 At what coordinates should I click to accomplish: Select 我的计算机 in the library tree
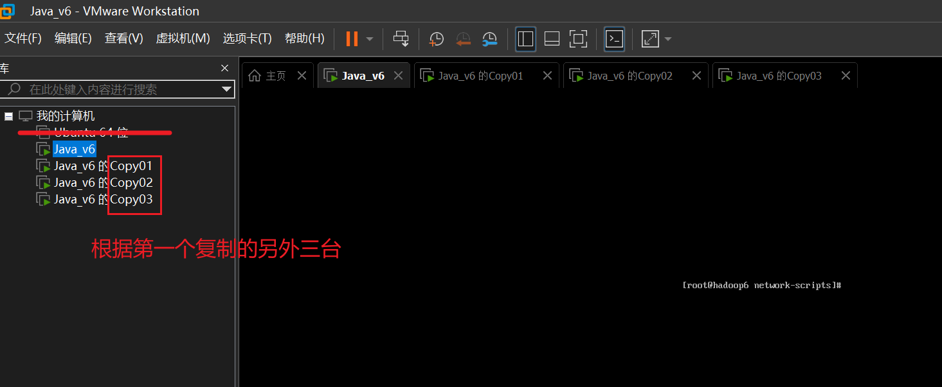click(66, 116)
